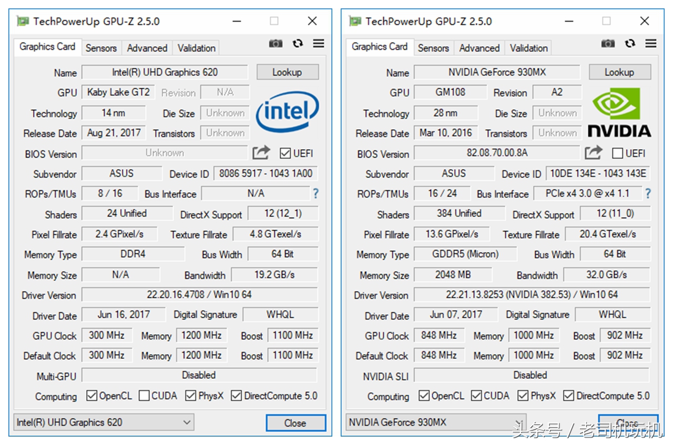Switch to the Sensors tab
The width and height of the screenshot is (673, 445).
tap(101, 48)
